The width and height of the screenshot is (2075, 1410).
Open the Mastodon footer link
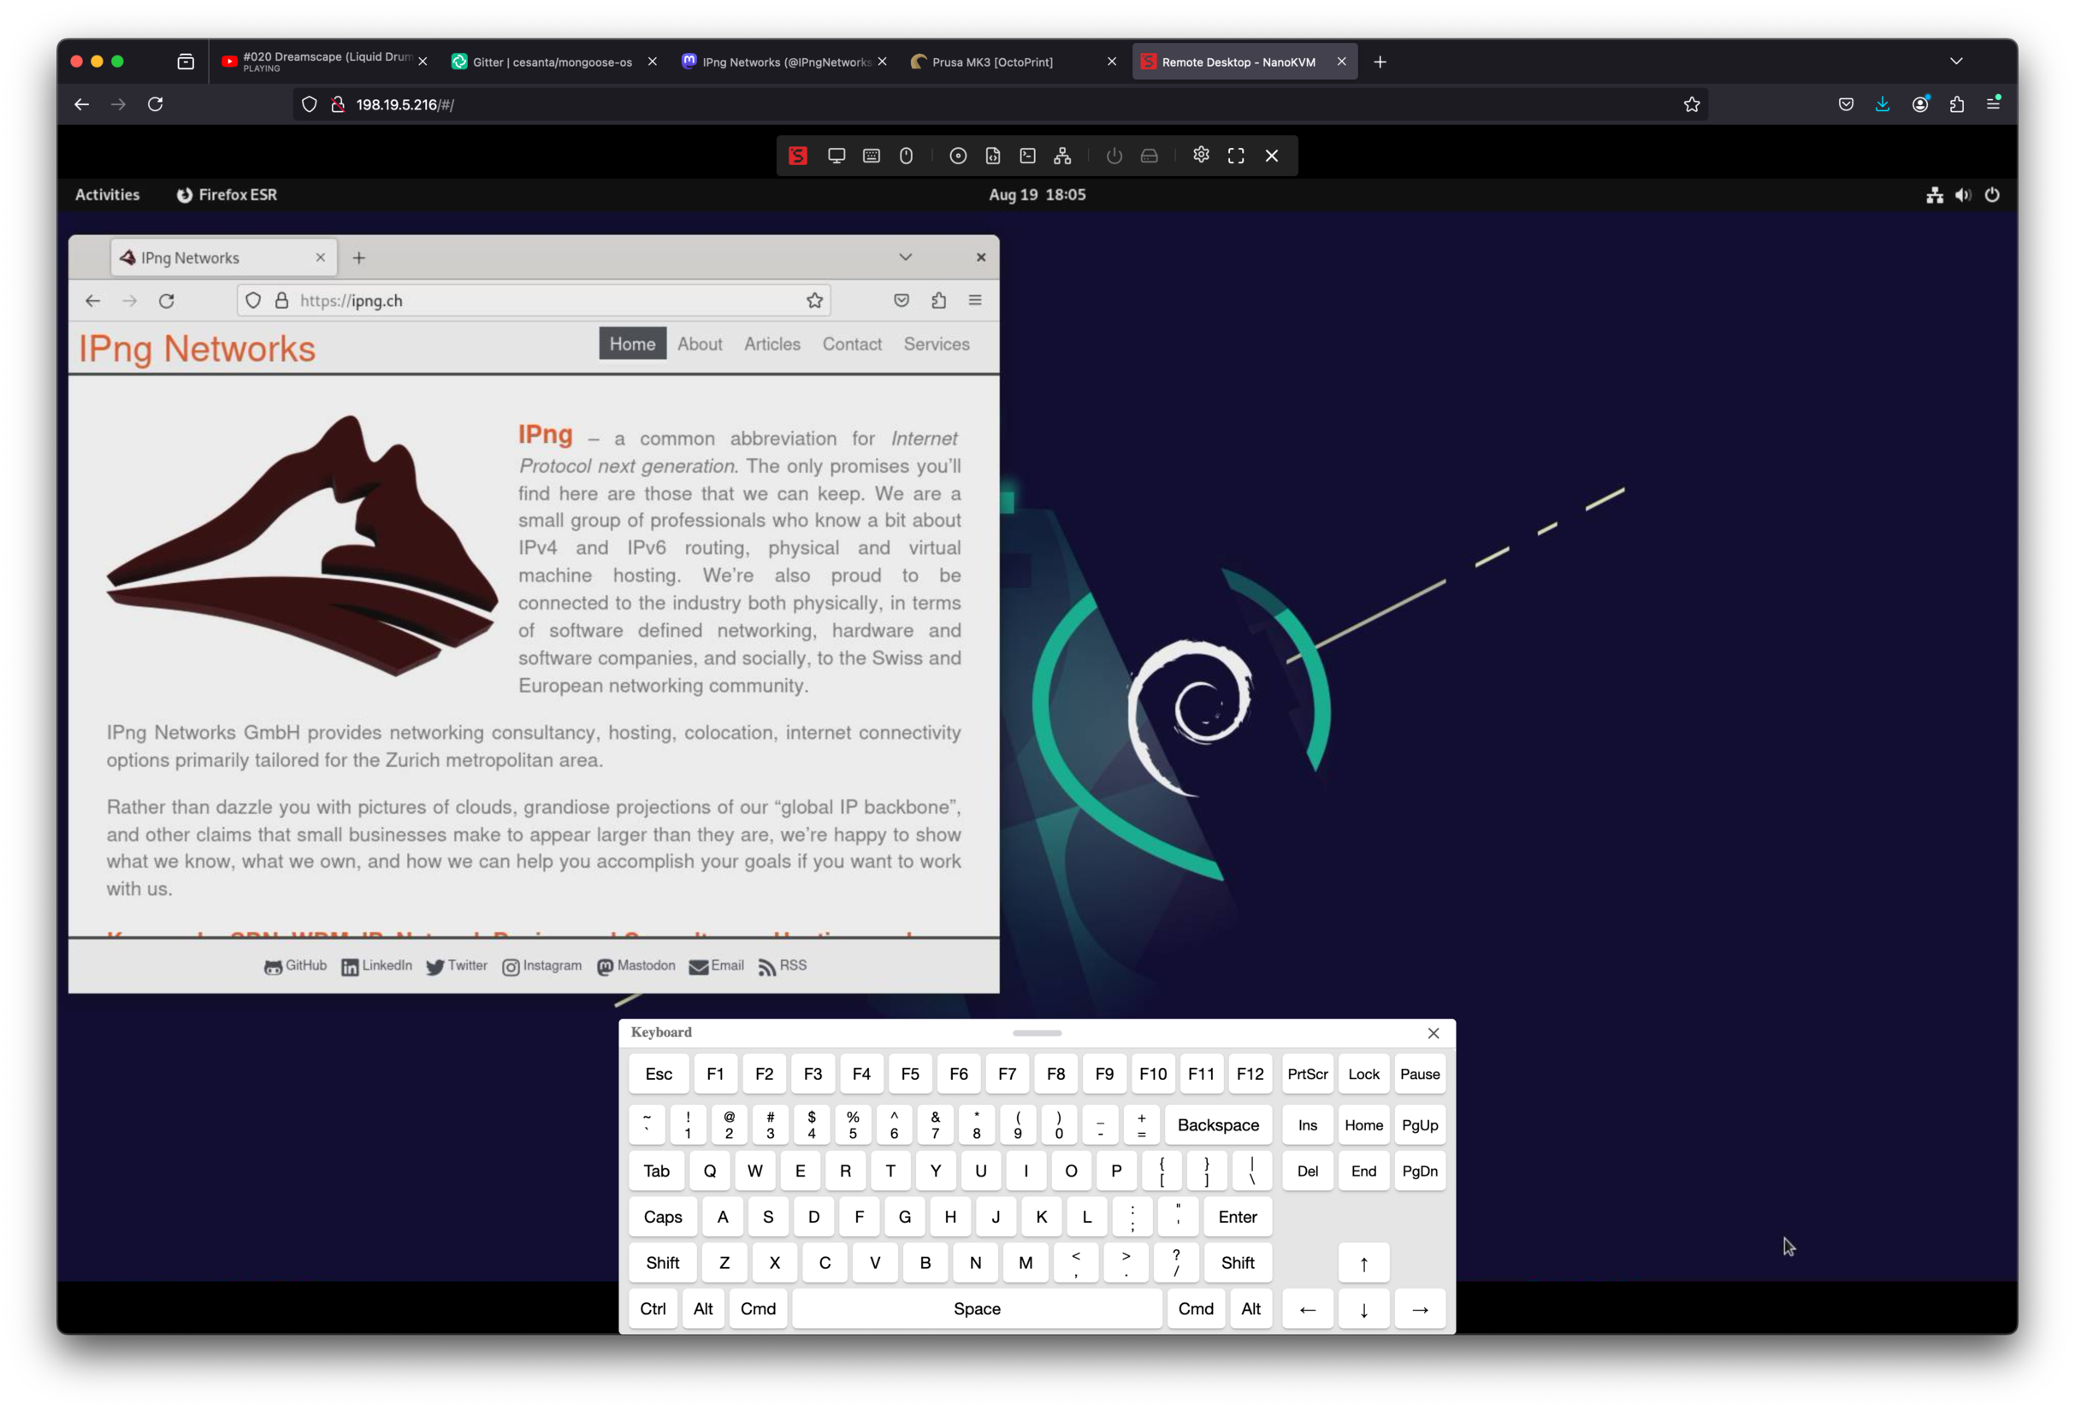point(636,966)
